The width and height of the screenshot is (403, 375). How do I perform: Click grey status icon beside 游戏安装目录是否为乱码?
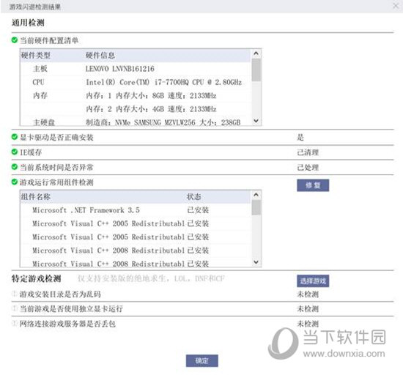pyautogui.click(x=15, y=293)
